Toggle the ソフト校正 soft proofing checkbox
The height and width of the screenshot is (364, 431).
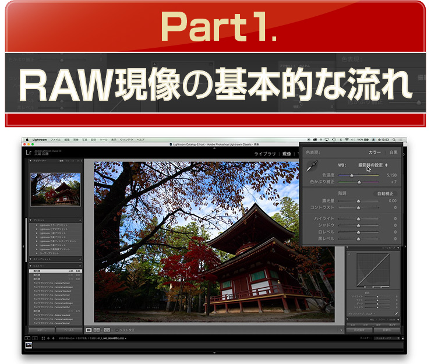coord(117,330)
